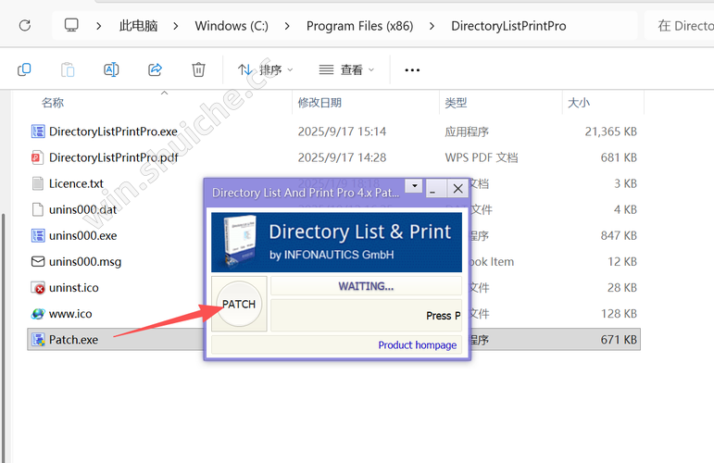Click the delete trash icon
Image resolution: width=714 pixels, height=463 pixels.
[x=198, y=69]
